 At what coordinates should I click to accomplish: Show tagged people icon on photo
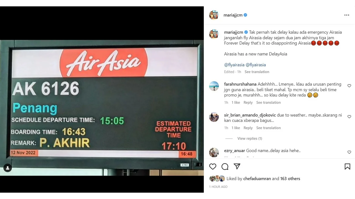tap(7, 168)
